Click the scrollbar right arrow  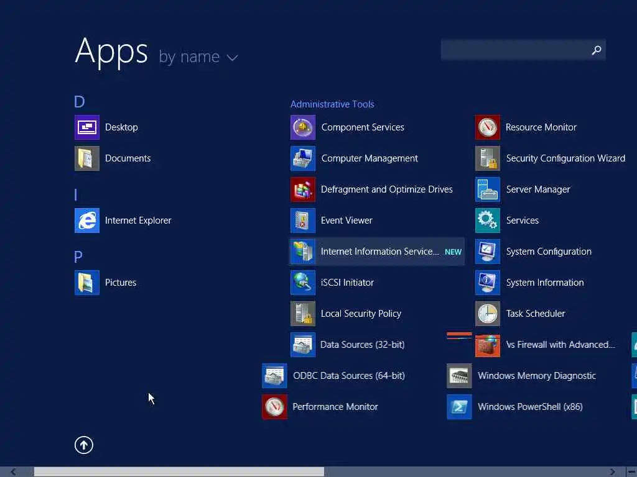click(612, 472)
